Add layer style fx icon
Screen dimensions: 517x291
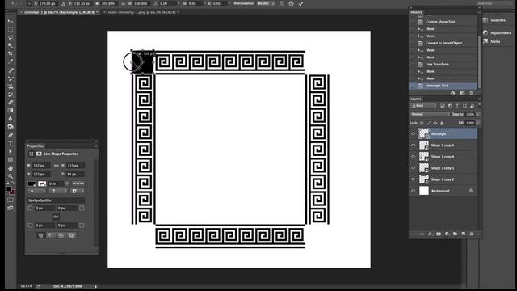[x=431, y=234]
